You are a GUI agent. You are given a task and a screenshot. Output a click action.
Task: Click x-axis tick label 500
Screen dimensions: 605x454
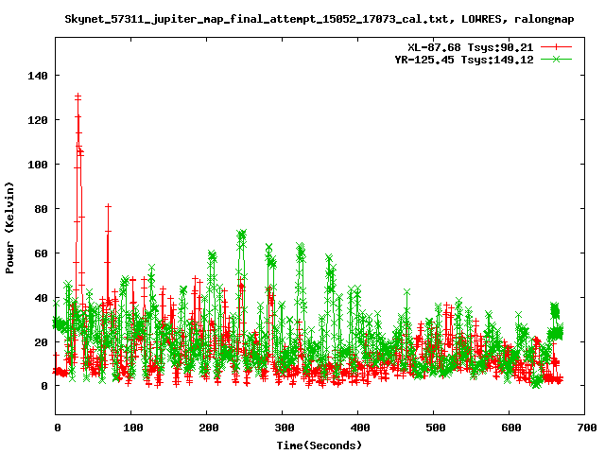point(435,428)
